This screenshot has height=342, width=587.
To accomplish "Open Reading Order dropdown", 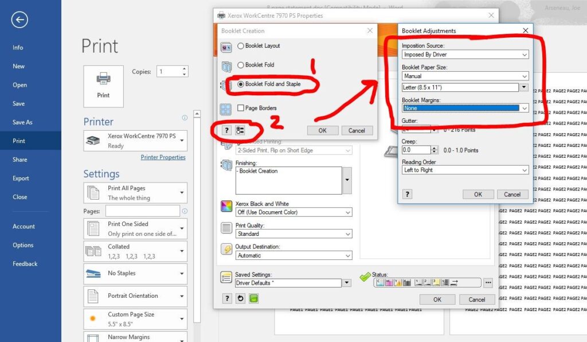I will click(x=465, y=170).
